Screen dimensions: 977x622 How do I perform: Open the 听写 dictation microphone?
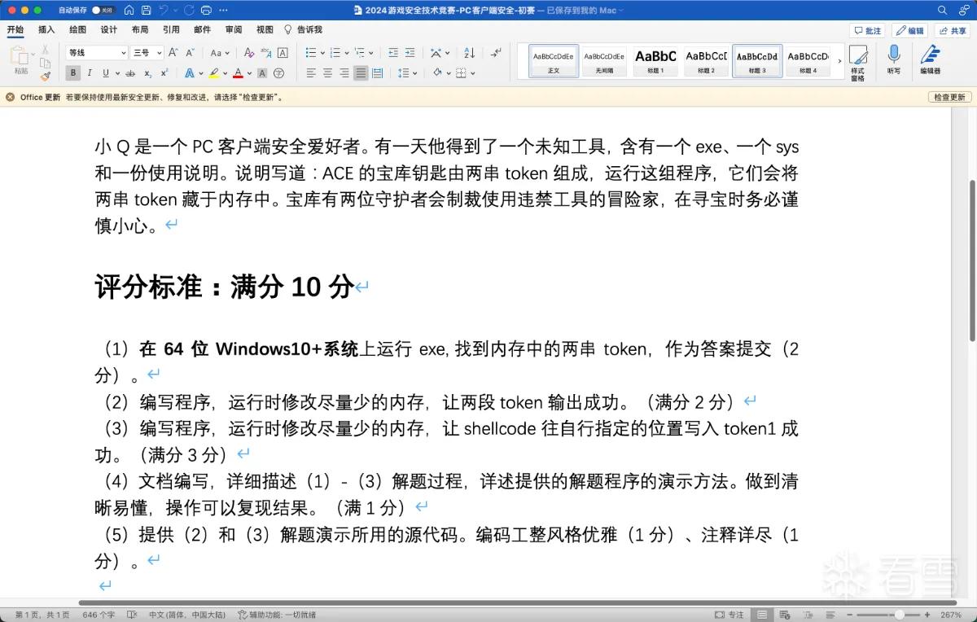coord(894,59)
